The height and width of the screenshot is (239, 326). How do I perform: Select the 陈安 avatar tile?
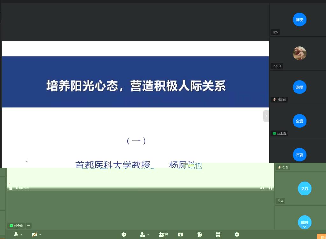click(x=299, y=20)
